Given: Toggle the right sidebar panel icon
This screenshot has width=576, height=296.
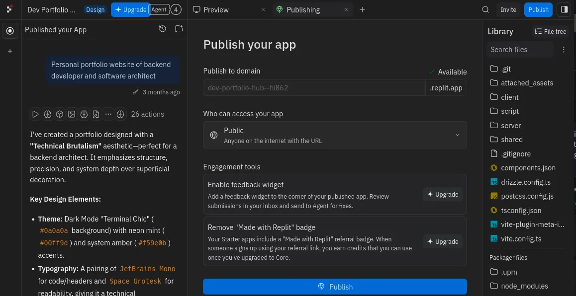Looking at the screenshot, I should click(x=564, y=9).
